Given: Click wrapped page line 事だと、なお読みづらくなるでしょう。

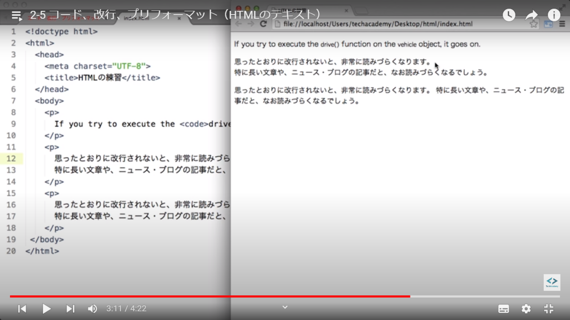Looking at the screenshot, I should click(x=297, y=101).
